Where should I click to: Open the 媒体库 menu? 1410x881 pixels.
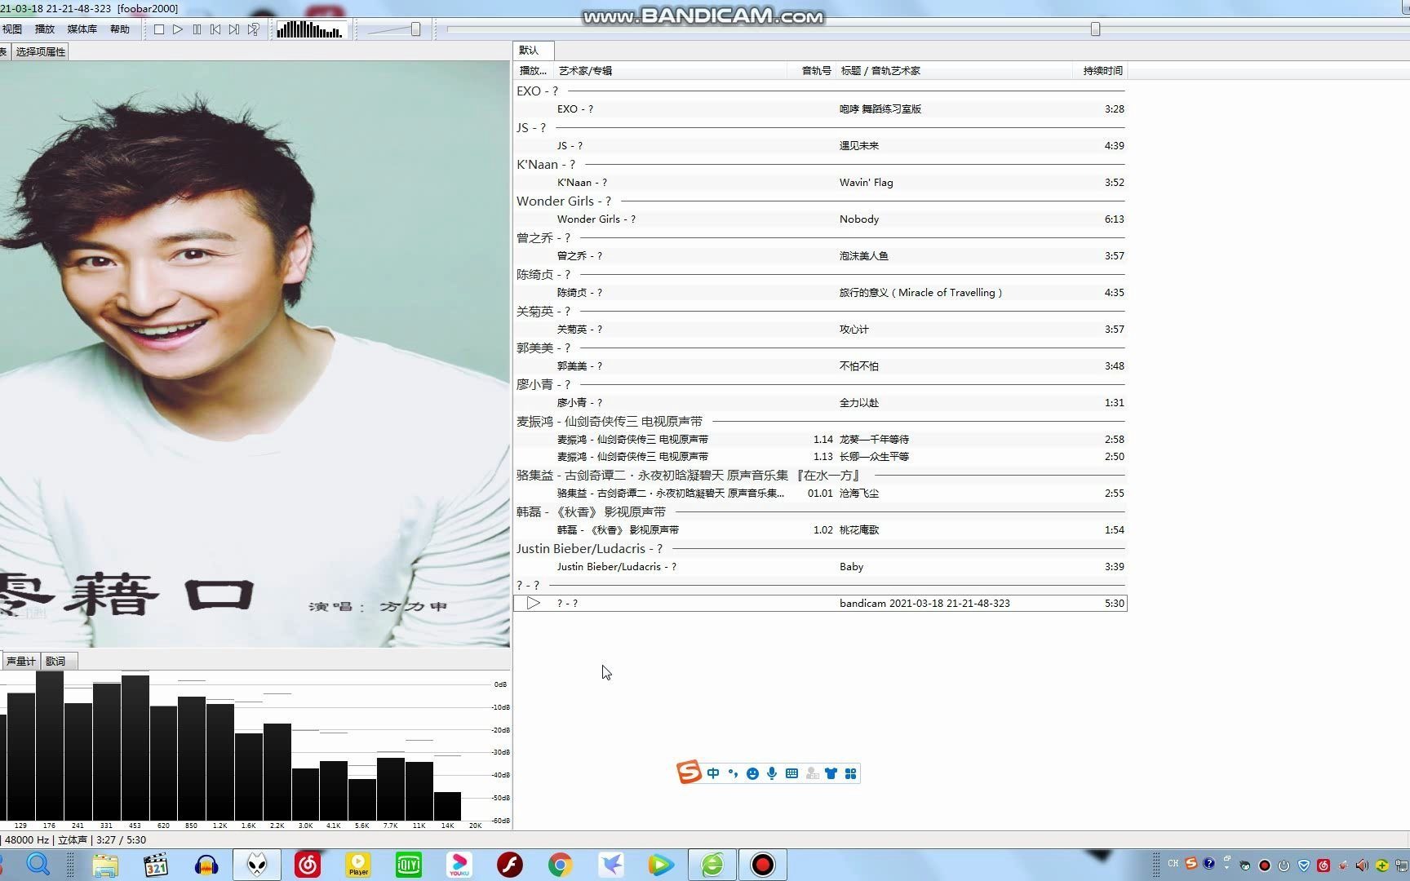82,29
